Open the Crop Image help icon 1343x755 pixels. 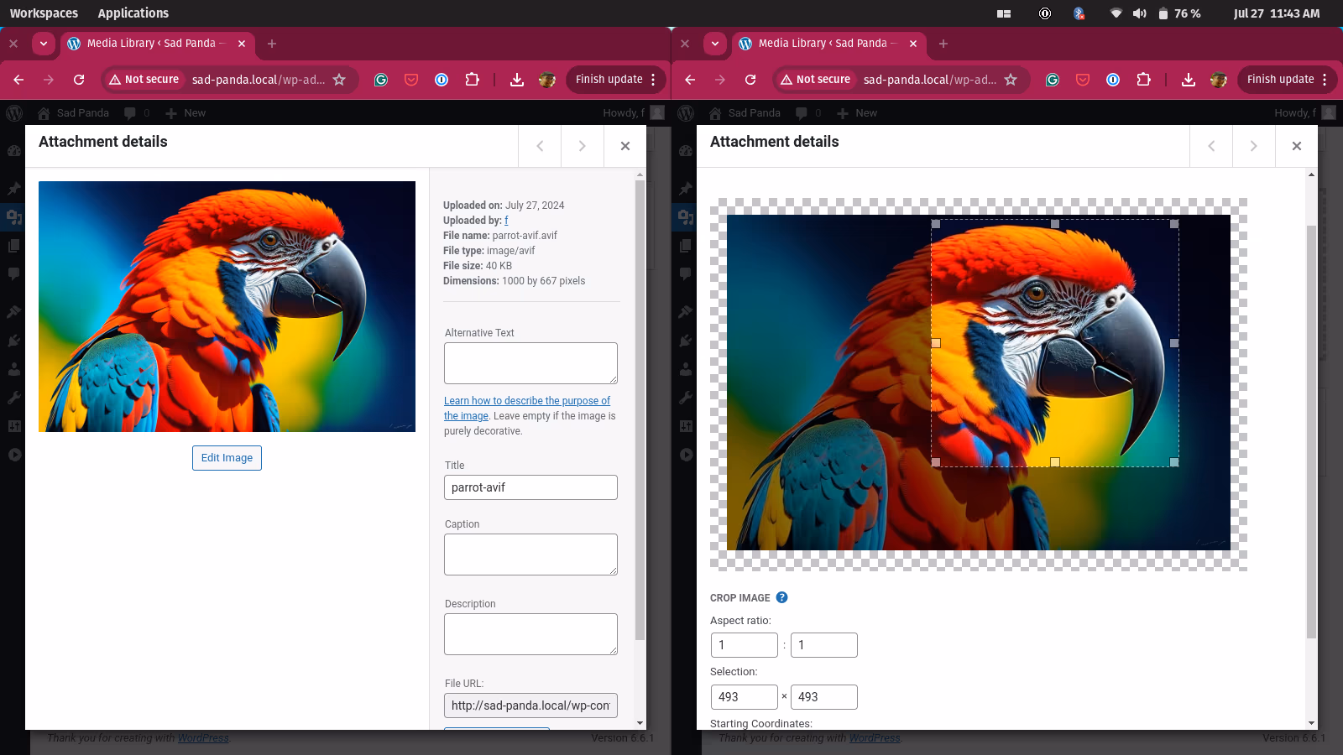tap(781, 597)
